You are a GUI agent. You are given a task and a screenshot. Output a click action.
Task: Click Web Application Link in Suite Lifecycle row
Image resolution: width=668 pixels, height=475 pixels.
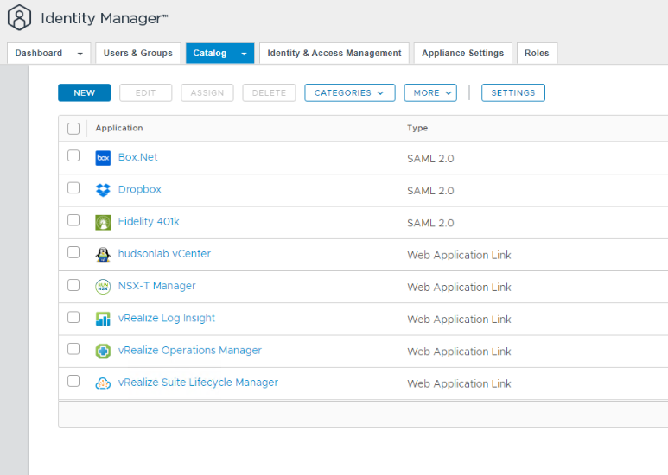click(x=459, y=384)
